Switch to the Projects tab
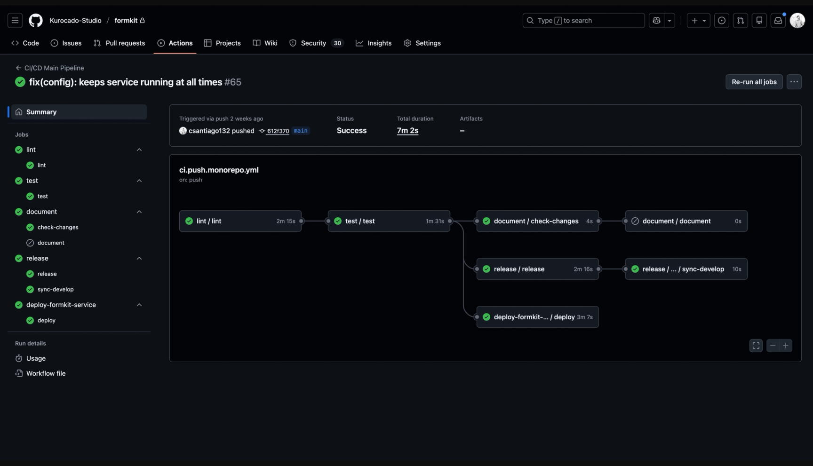 (222, 43)
